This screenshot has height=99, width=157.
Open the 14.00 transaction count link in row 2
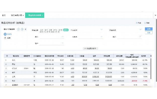pyautogui.click(x=72, y=64)
